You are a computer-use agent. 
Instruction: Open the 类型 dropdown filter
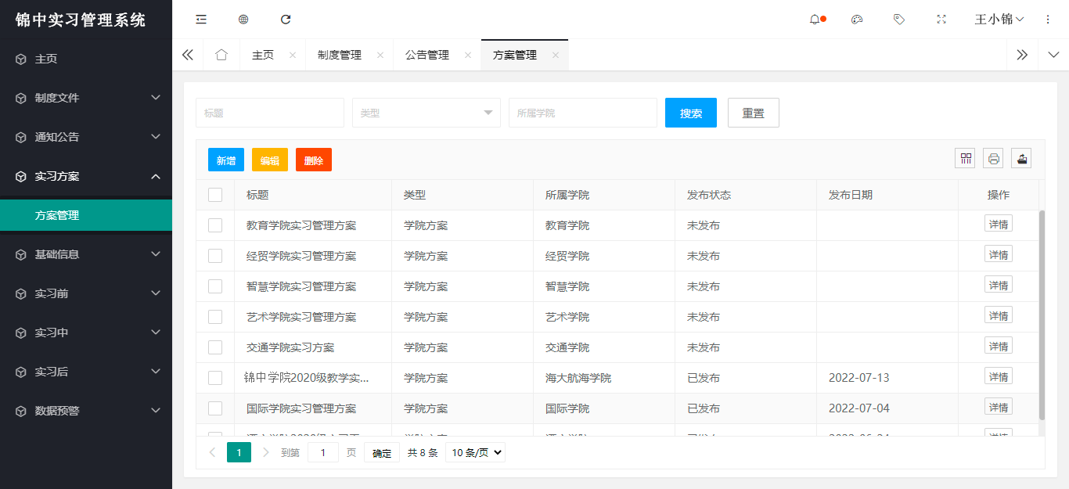tap(426, 113)
